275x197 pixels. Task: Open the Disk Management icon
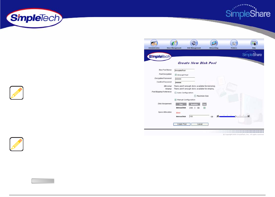[194, 43]
